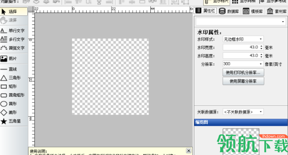
Task: Click the 水印属性: heading
Action: coord(209,32)
